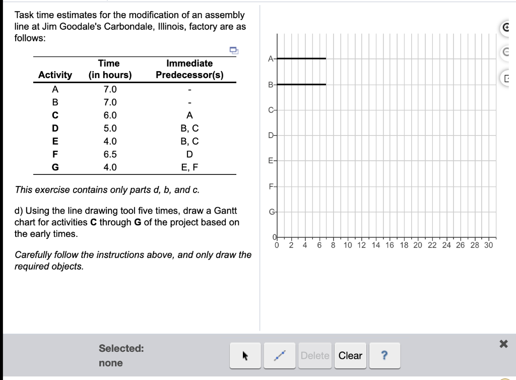Select the line drawing tool

click(280, 355)
